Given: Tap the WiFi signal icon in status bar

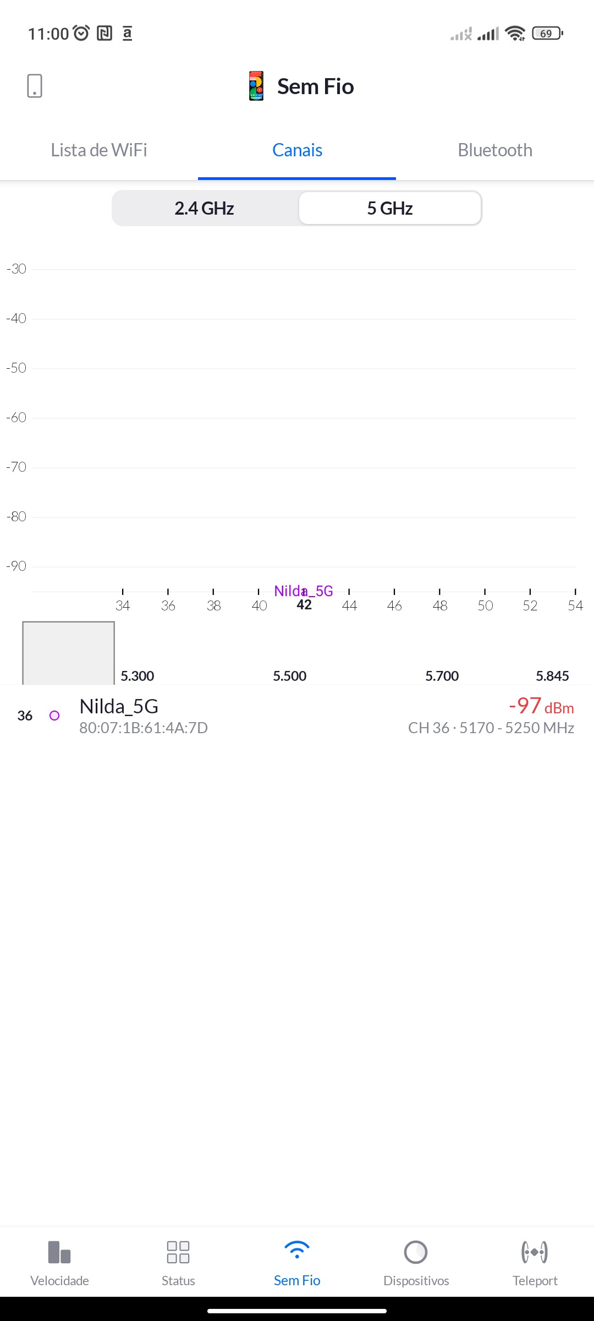Looking at the screenshot, I should point(515,34).
